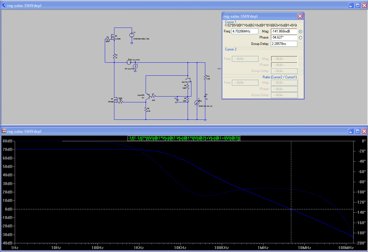Maximize the plot window
The image size is (368, 252).
coord(358,131)
